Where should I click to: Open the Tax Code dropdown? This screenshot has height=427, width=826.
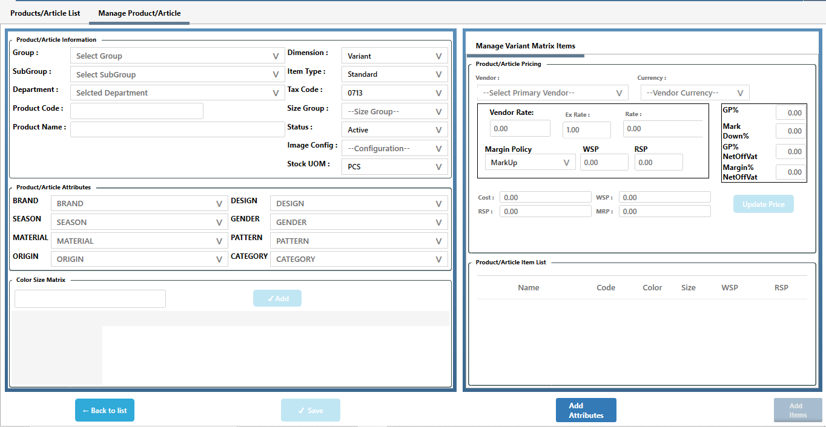tap(394, 93)
